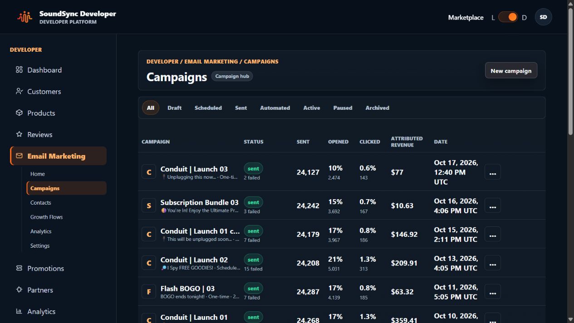Click the New campaign button
The width and height of the screenshot is (574, 323).
point(511,70)
